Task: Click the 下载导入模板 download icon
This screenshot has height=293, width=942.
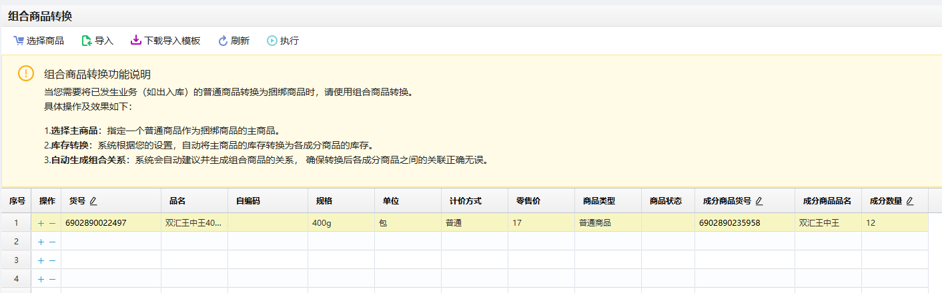Action: click(x=135, y=41)
